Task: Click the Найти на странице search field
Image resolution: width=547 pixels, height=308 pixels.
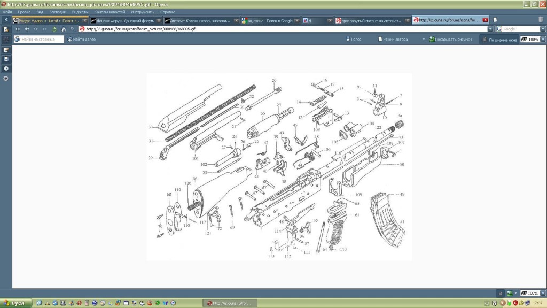Action: pyautogui.click(x=41, y=40)
